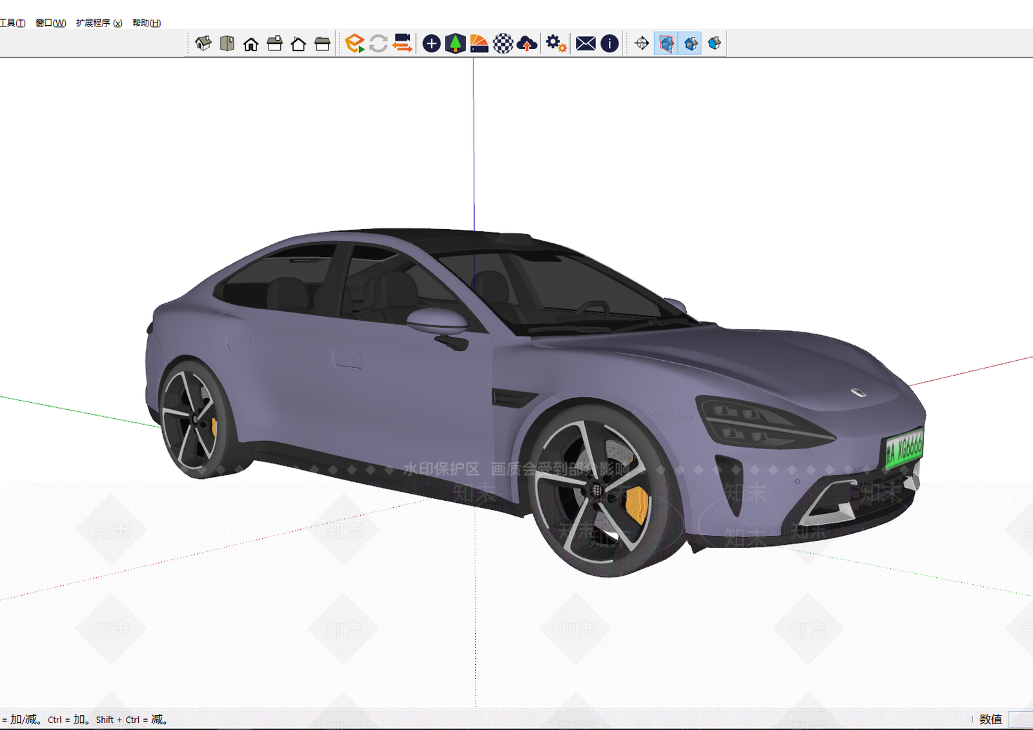Click the envelope mail icon
The height and width of the screenshot is (730, 1033).
click(586, 43)
